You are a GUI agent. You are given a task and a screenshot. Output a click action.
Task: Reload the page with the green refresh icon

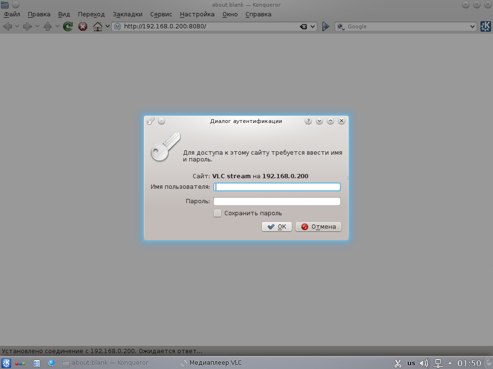pos(68,26)
